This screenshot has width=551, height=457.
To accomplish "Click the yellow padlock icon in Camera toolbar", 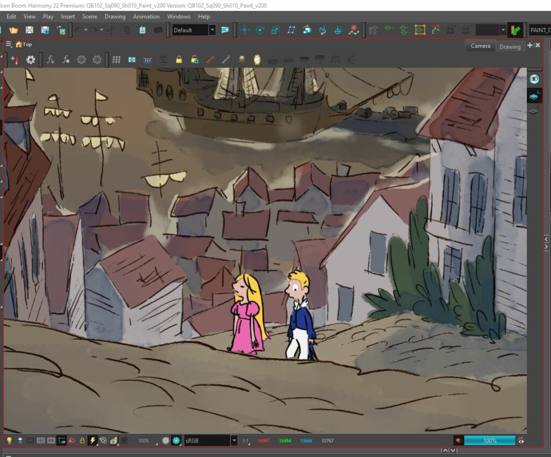I will [179, 60].
